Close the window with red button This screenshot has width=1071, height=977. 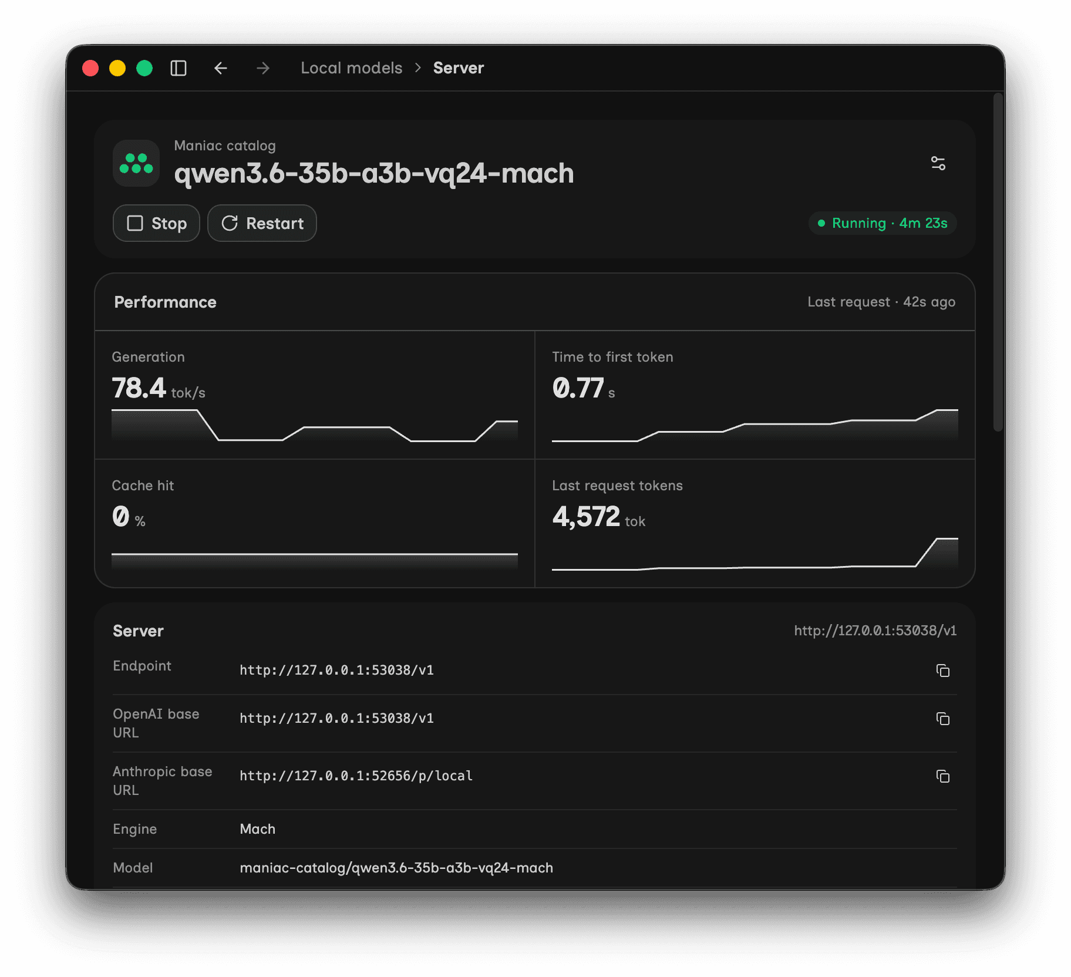pos(90,68)
